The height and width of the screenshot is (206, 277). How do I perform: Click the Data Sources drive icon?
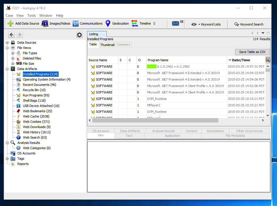pos(13,42)
